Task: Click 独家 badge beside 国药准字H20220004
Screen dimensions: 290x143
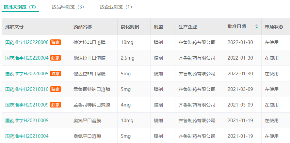Action: pyautogui.click(x=56, y=58)
